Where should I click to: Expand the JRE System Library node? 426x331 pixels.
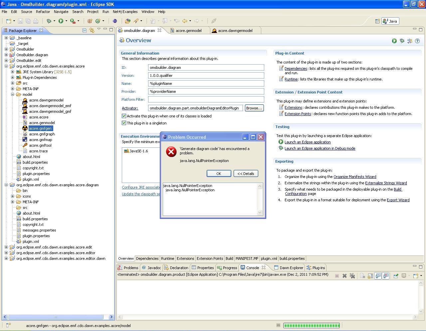click(x=13, y=72)
